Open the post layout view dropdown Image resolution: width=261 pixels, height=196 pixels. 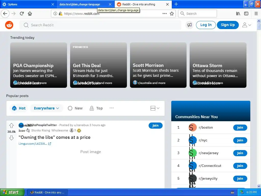(155, 108)
